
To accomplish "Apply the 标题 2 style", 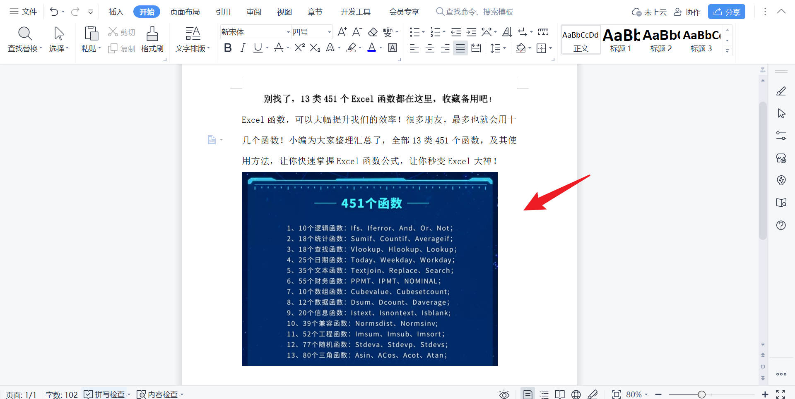I will (661, 40).
